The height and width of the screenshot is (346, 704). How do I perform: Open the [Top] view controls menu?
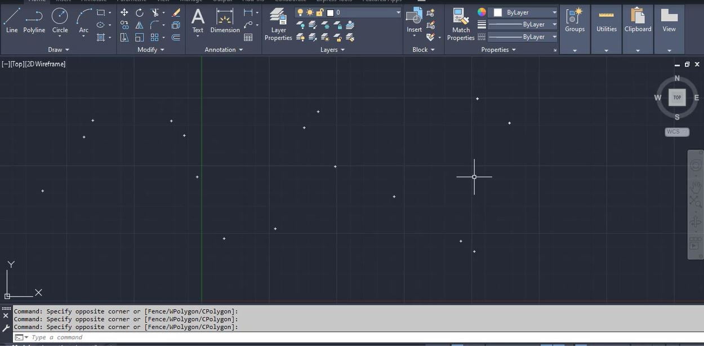tap(17, 64)
